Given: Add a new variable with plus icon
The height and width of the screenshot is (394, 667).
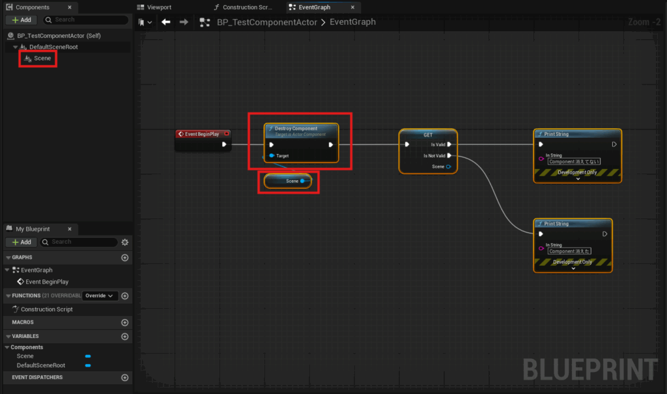Looking at the screenshot, I should (x=125, y=336).
